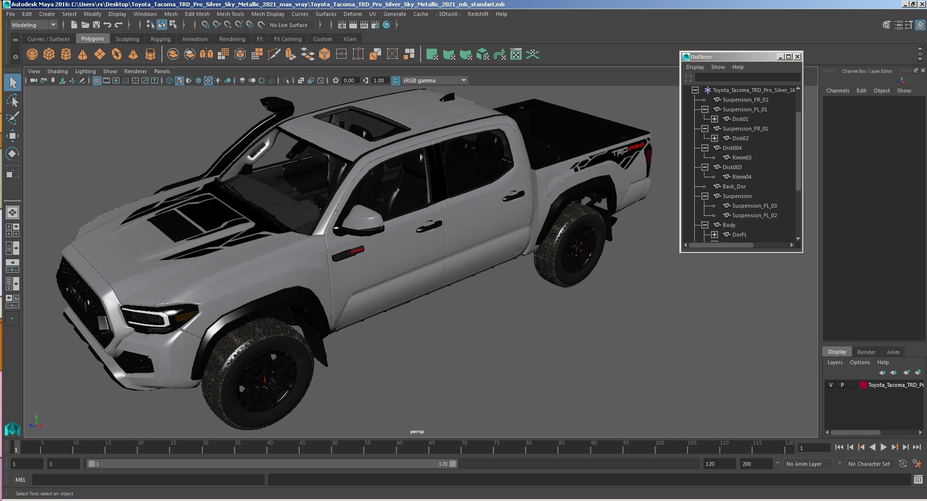Open render settings icon on status line
Screen dimensions: 927x501
coord(375,25)
